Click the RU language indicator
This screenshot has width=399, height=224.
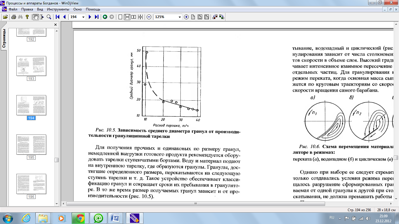pos(332,218)
